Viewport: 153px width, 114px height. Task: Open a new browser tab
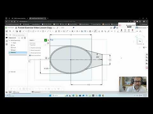[48, 18]
